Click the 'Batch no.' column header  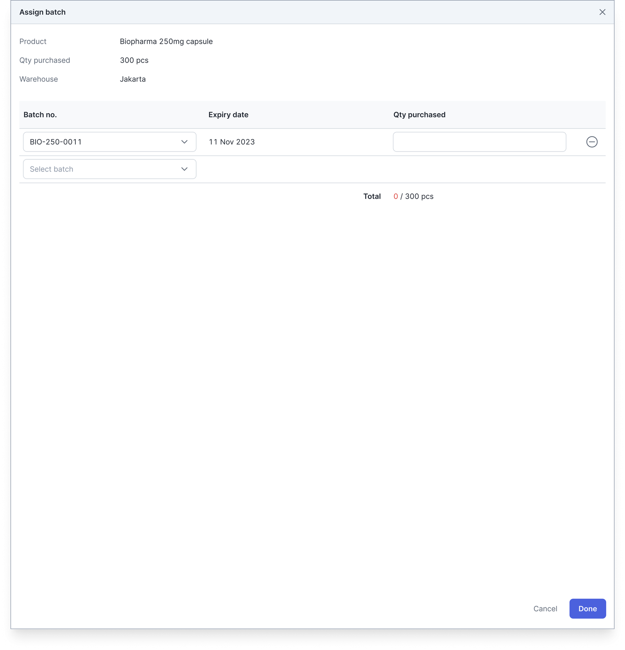coord(40,115)
